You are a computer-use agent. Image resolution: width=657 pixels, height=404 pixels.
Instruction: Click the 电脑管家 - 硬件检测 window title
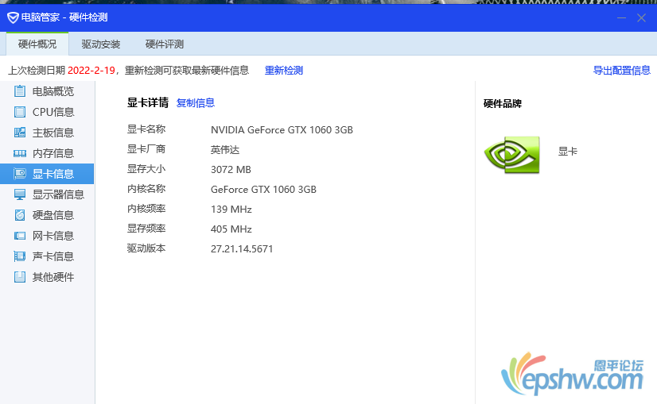[64, 17]
